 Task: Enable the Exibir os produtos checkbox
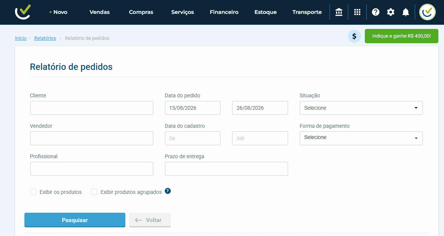[33, 192]
